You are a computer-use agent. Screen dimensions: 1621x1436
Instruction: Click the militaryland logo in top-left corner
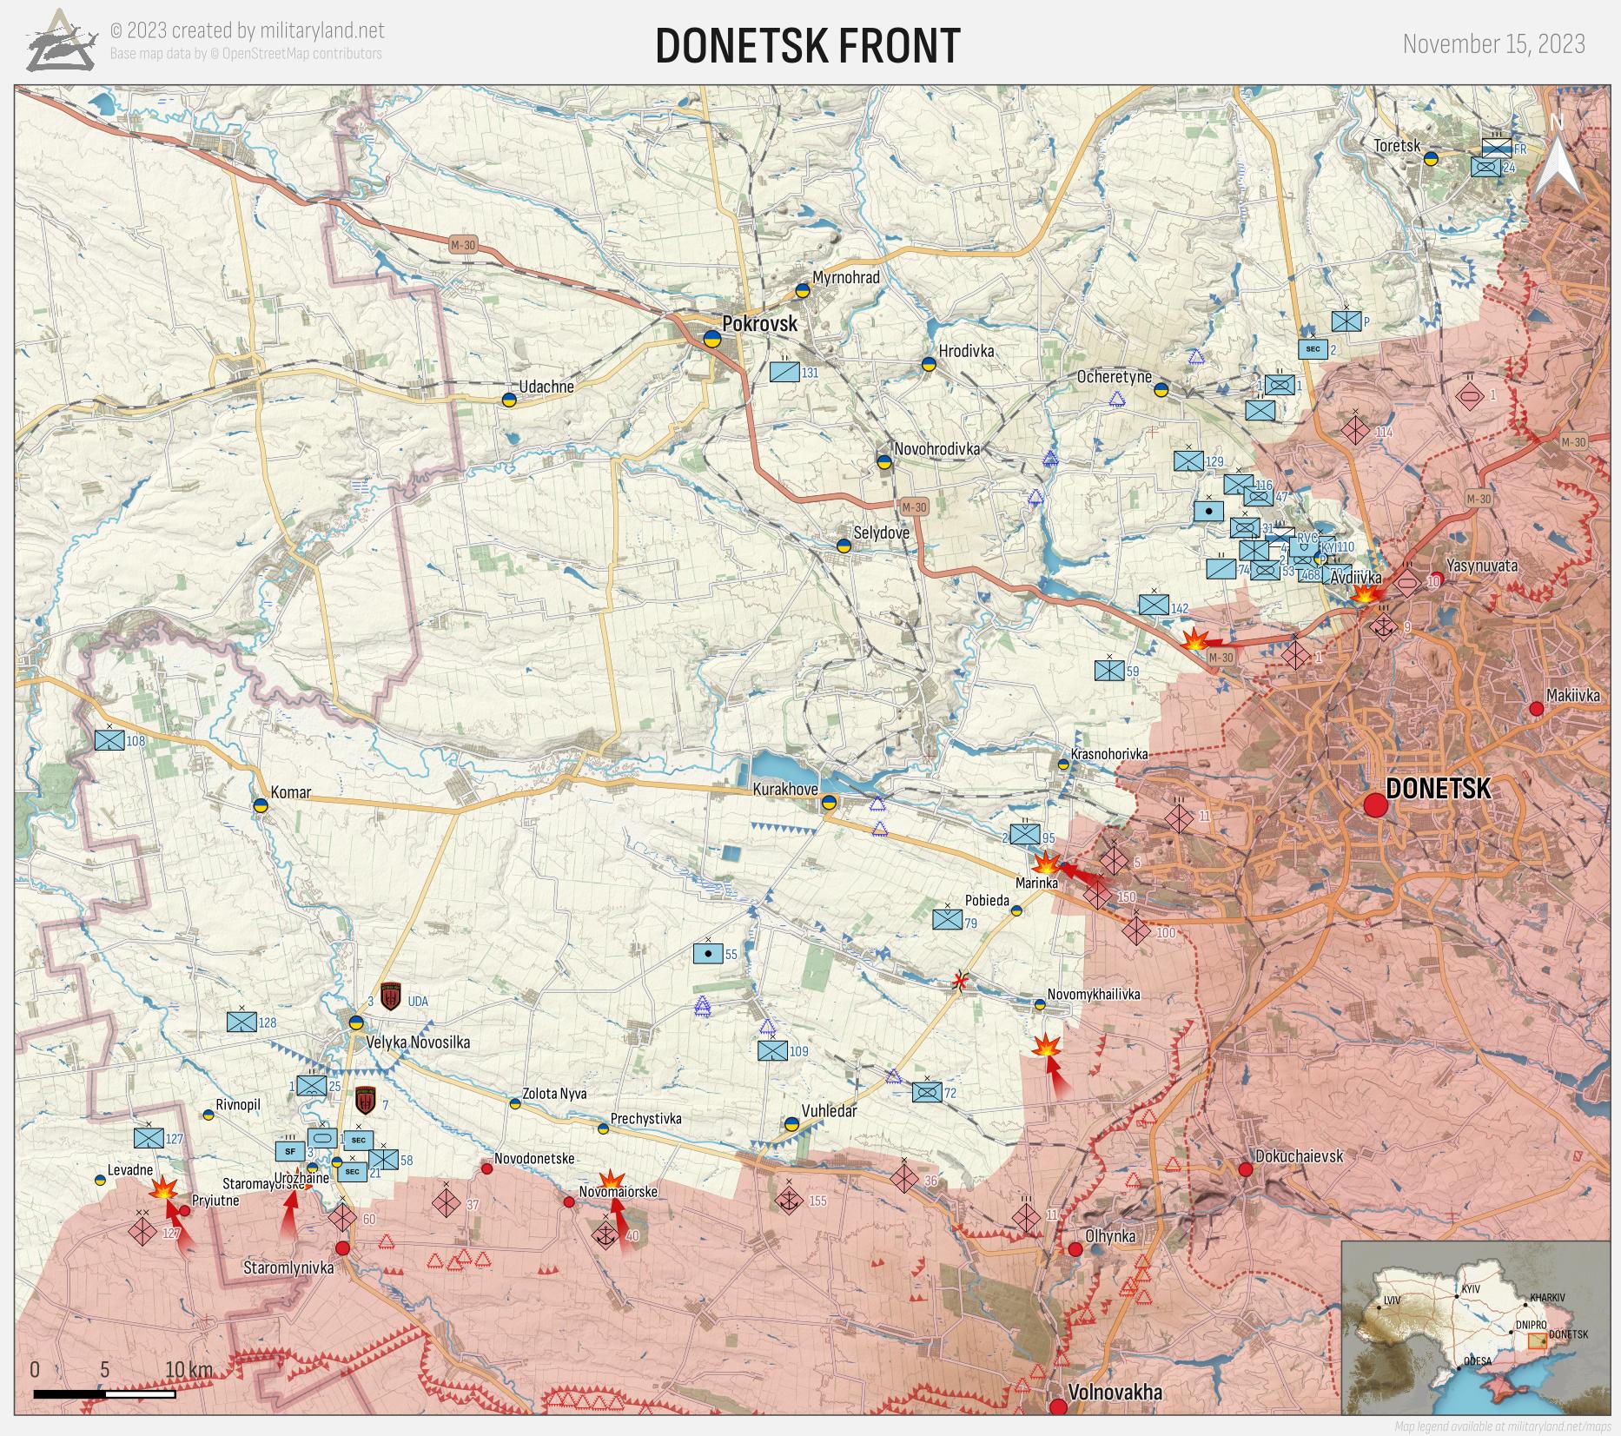coord(59,42)
